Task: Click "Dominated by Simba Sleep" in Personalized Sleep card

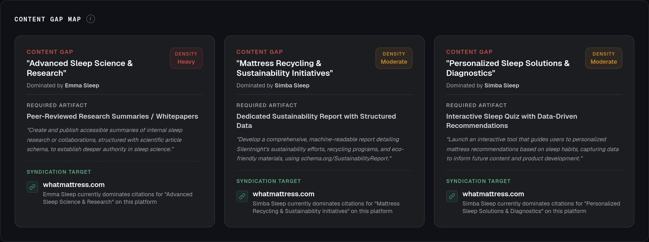Action: 483,85
